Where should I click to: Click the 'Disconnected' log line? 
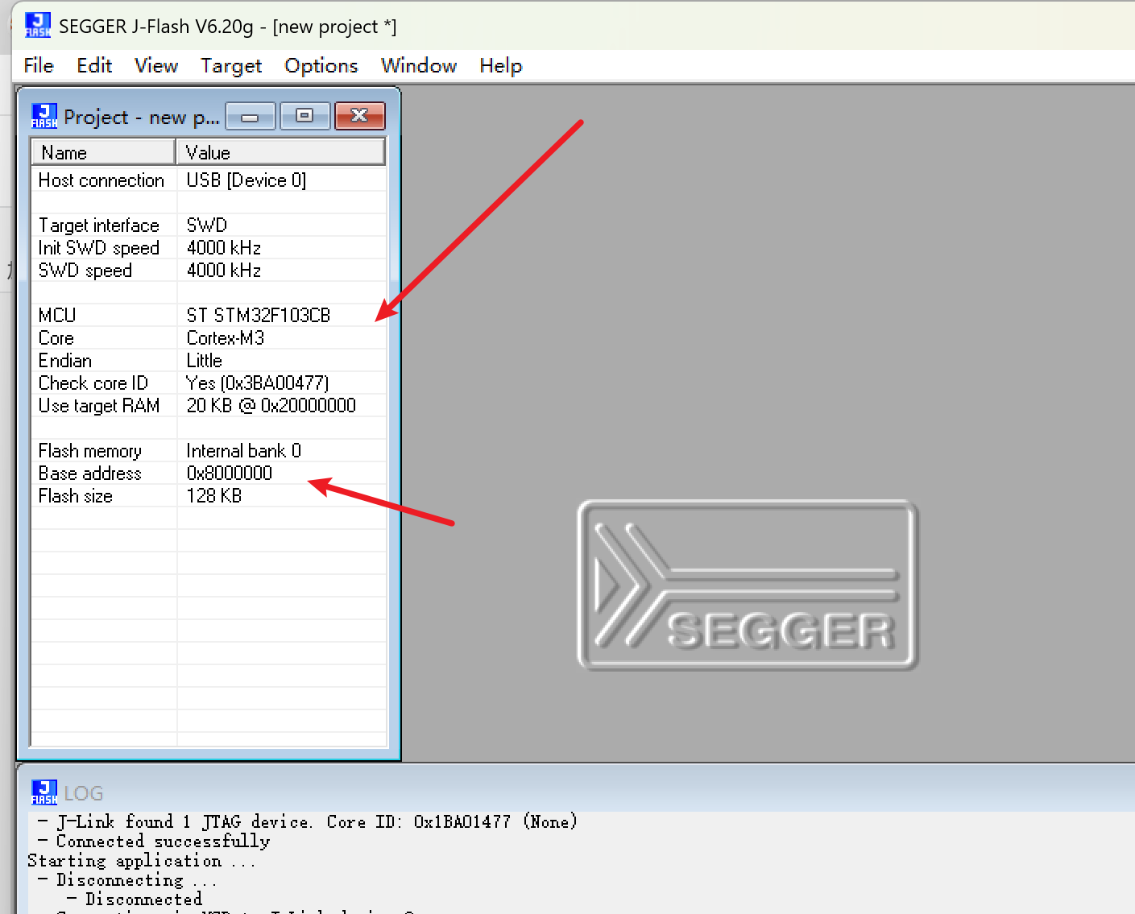tap(135, 900)
